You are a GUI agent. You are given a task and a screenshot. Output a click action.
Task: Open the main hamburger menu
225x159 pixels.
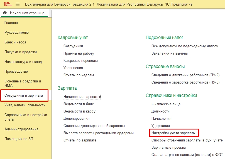pos(18,4)
